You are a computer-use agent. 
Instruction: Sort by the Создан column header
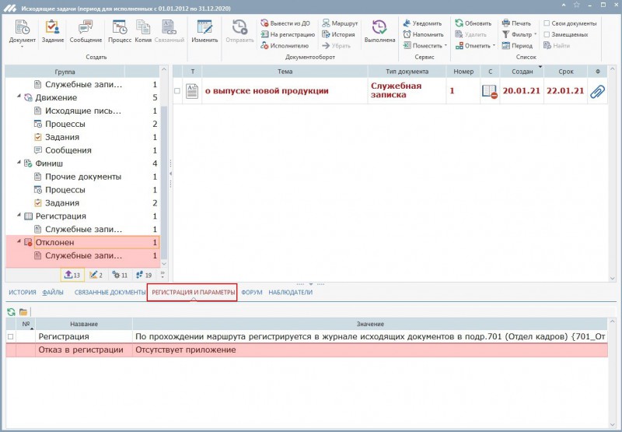(522, 72)
